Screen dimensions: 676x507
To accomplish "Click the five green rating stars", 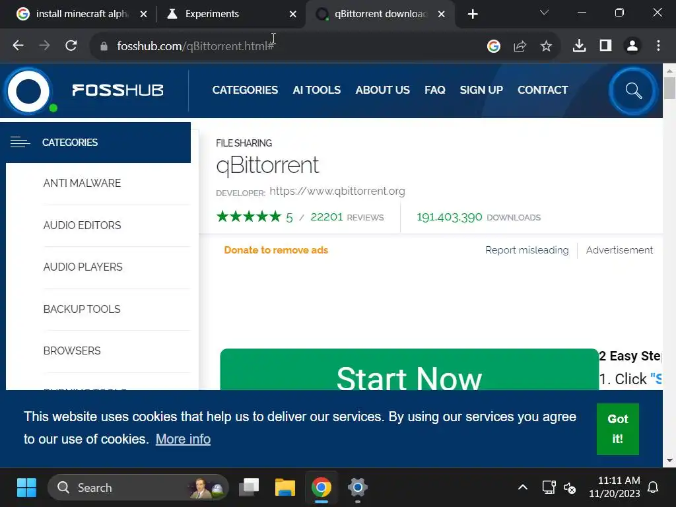I will tap(249, 217).
